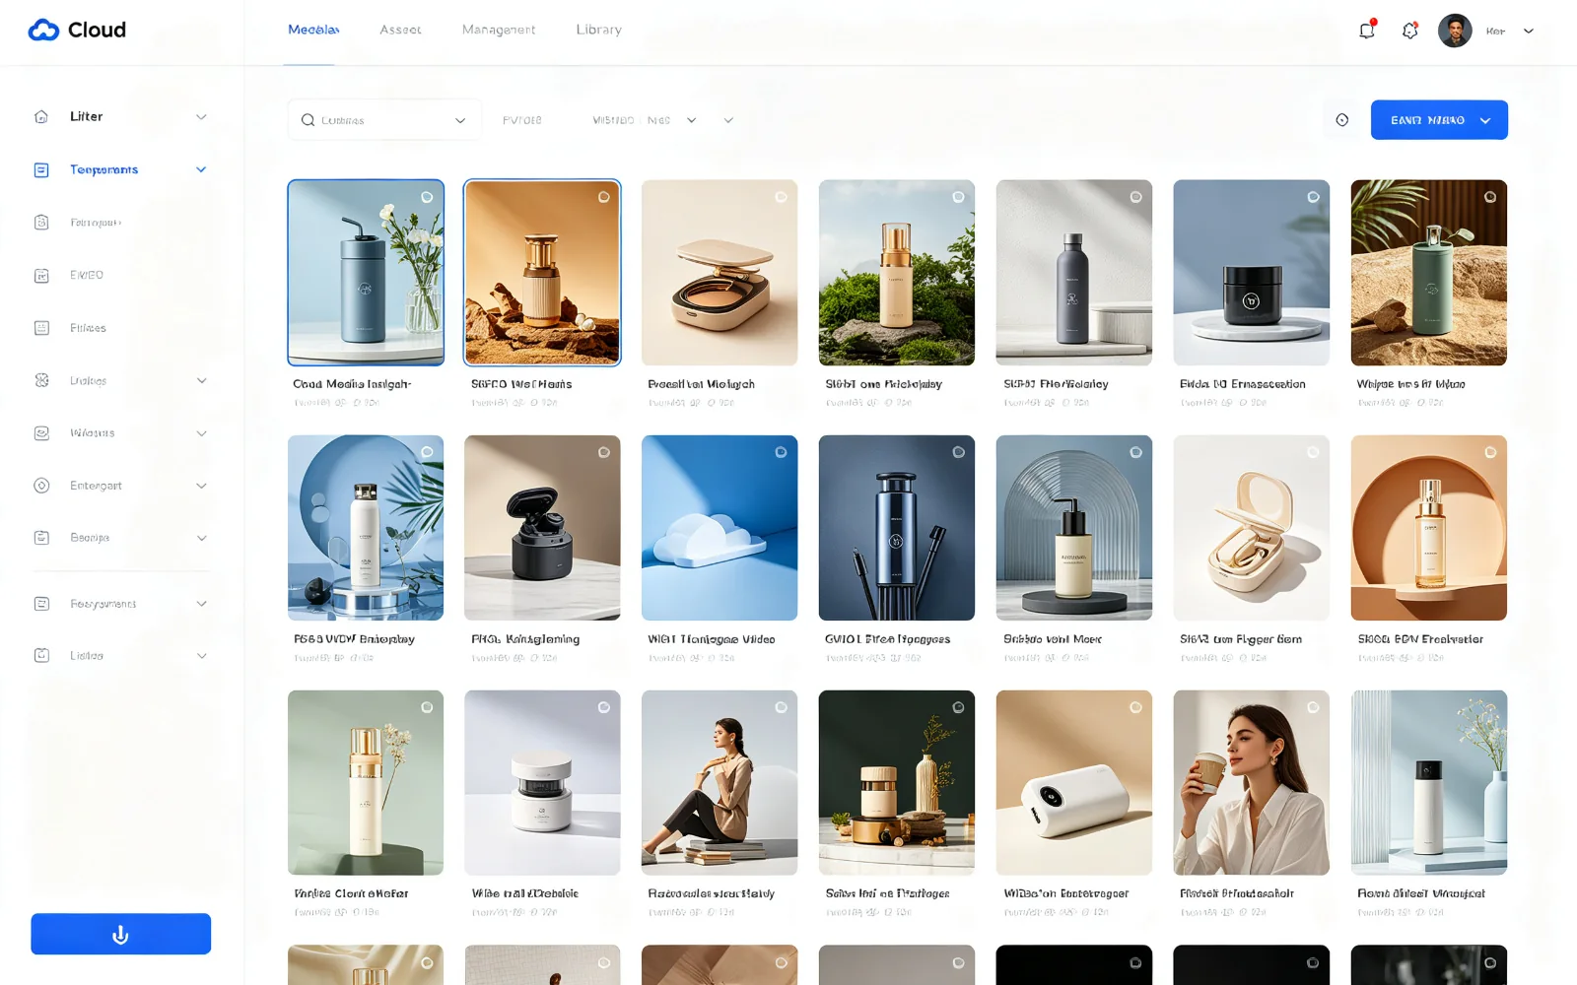1577x985 pixels.
Task: Tick the circle on the amber perfume bottle card
Action: coord(604,197)
